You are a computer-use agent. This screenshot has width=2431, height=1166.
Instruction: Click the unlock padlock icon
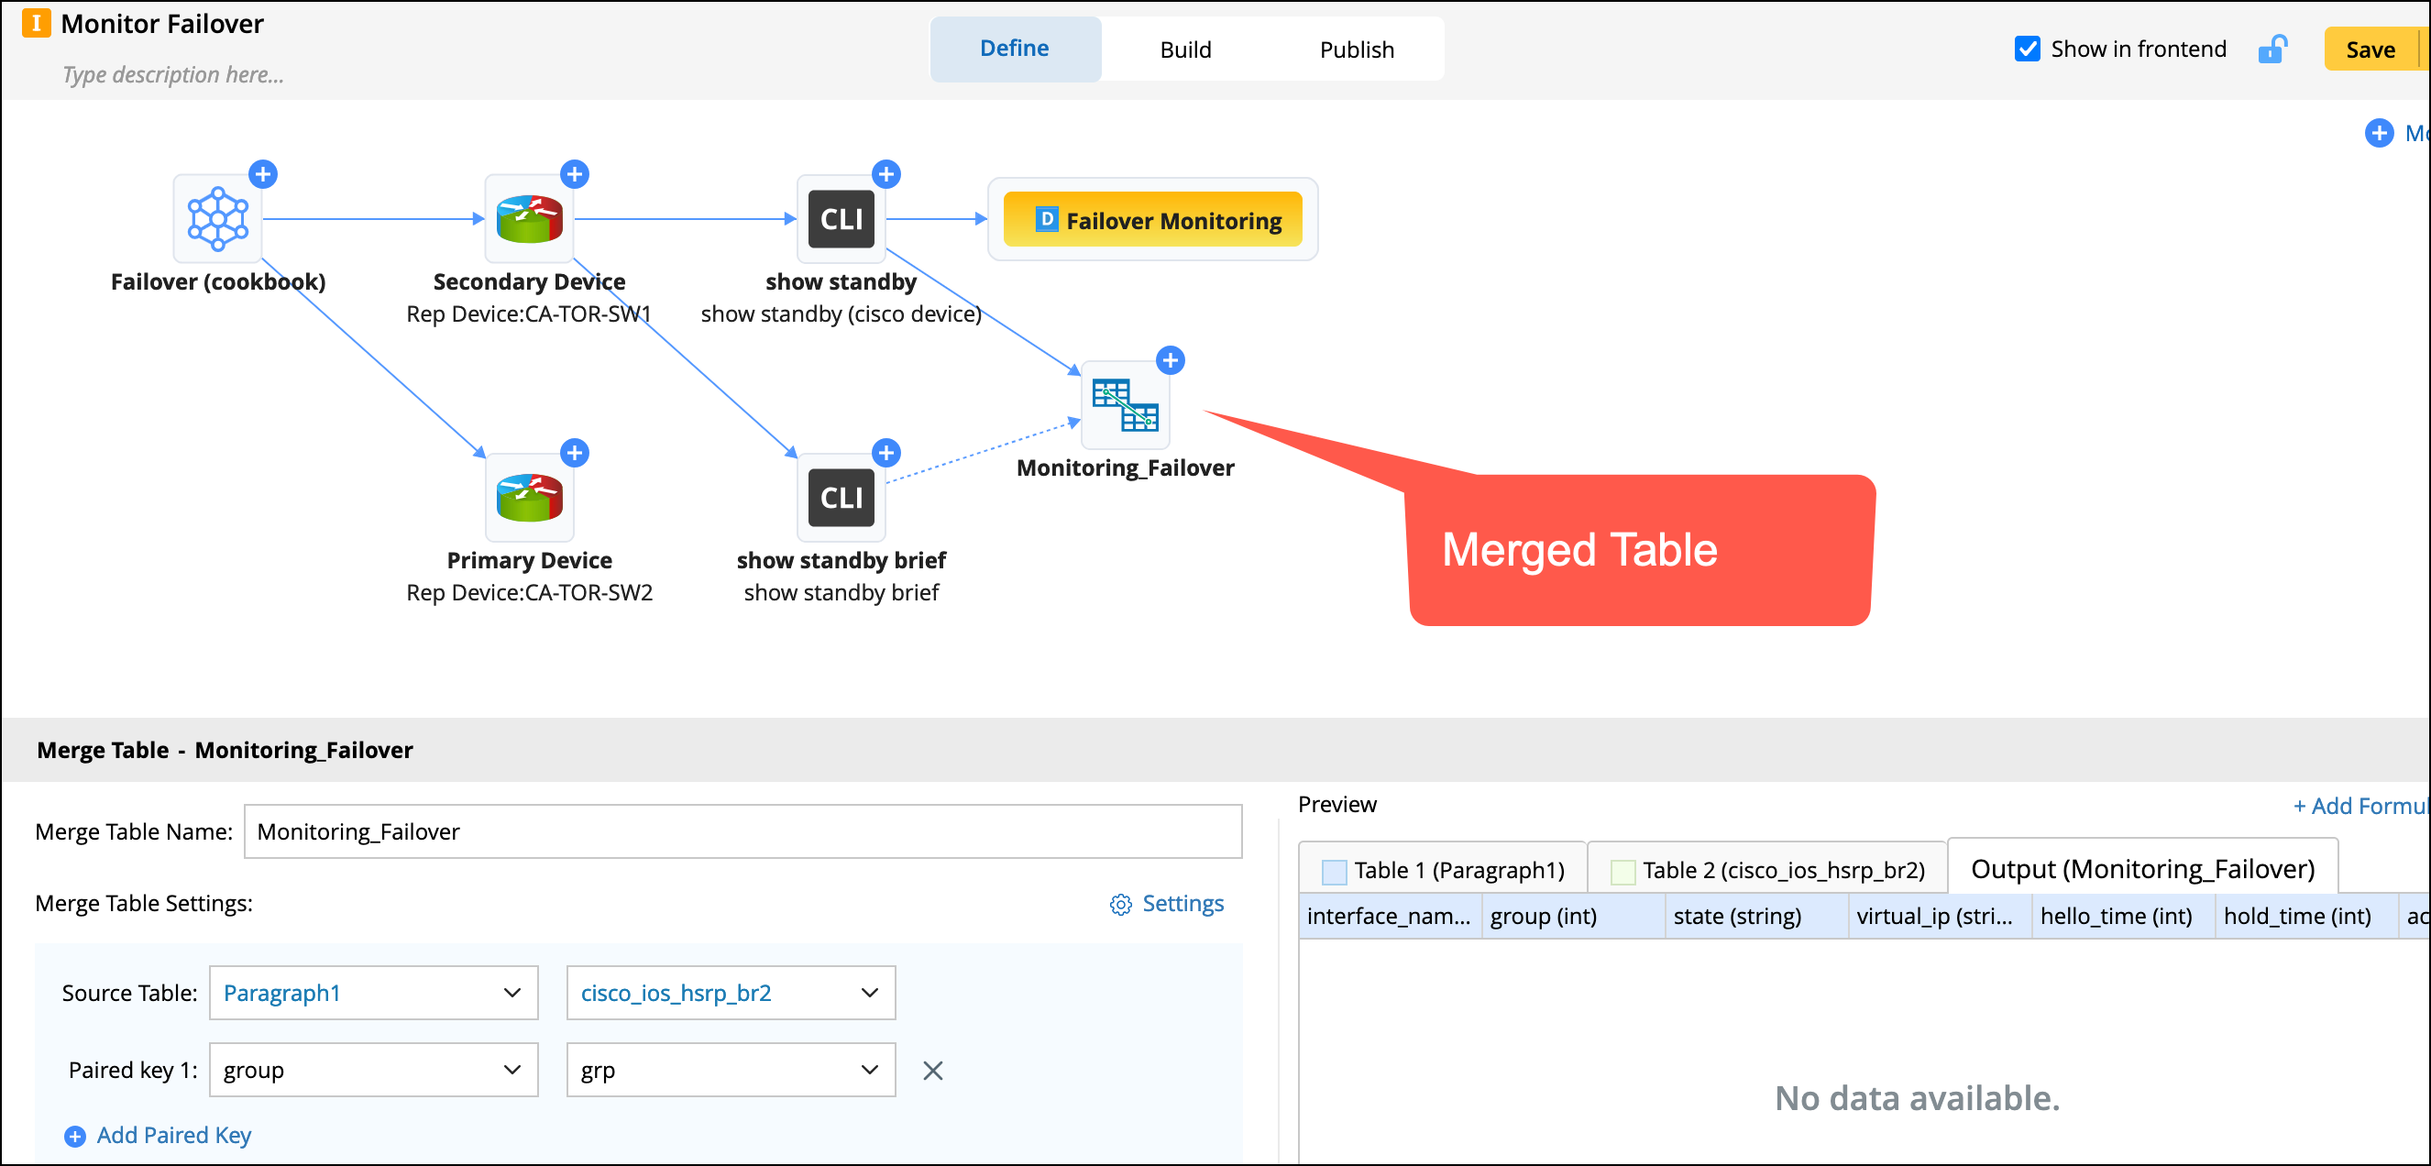(x=2271, y=49)
